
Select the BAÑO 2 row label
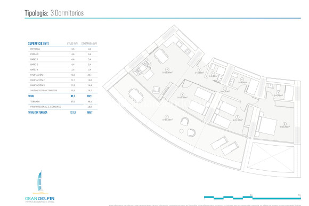coord(34,65)
